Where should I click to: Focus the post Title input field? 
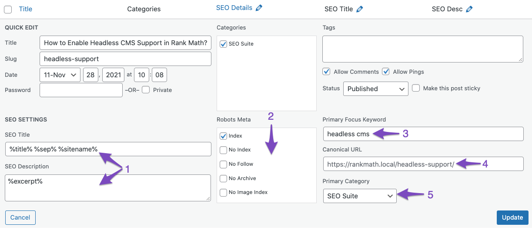click(x=125, y=43)
